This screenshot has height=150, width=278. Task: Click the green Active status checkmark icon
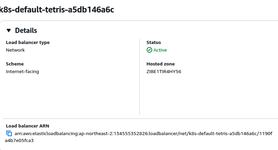click(x=149, y=50)
